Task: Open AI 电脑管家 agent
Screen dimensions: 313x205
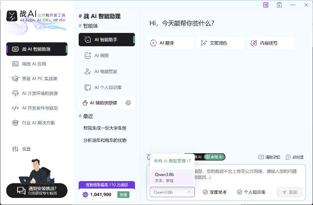Action: pos(106,72)
